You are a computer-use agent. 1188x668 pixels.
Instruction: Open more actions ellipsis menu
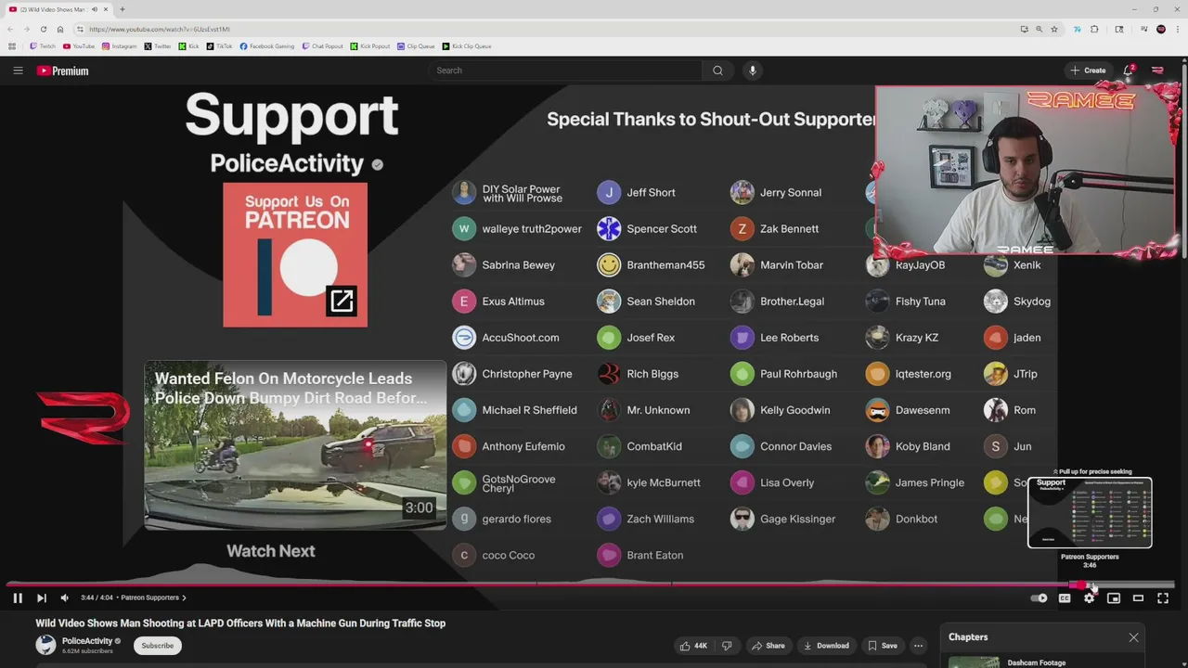918,646
